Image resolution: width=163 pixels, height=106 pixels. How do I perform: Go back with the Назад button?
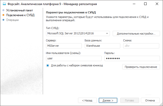coord(87,100)
